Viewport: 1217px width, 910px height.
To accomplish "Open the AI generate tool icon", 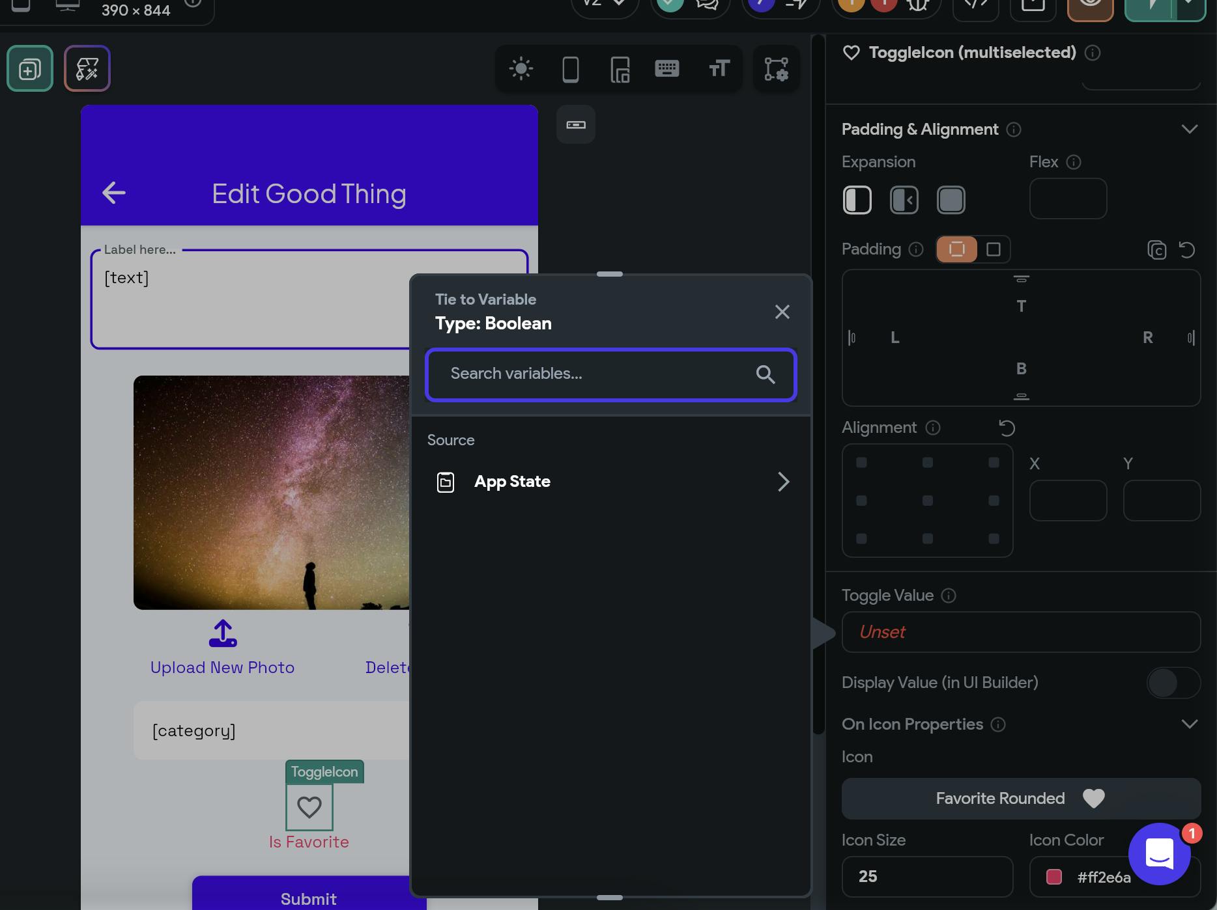I will click(87, 68).
